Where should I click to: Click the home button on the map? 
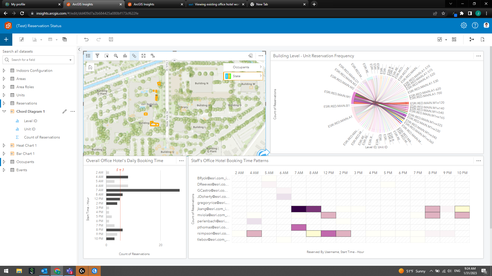(x=90, y=67)
